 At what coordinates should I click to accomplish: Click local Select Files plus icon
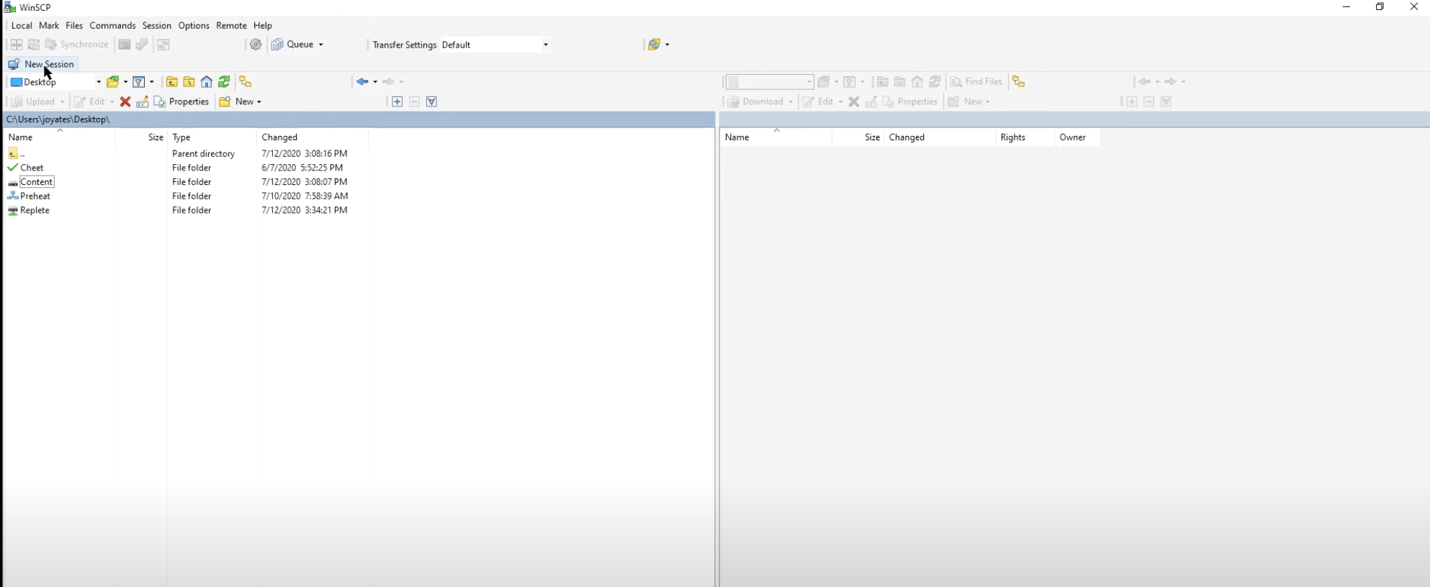click(397, 102)
